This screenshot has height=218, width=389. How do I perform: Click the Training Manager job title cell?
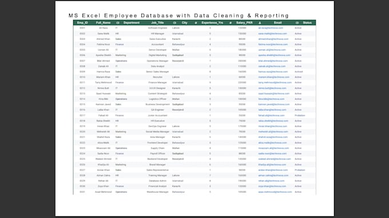click(157, 175)
